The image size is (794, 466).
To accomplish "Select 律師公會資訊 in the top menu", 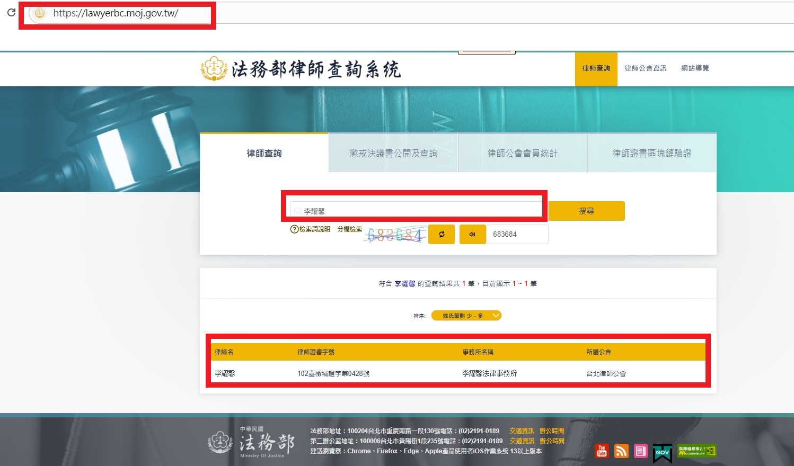I will [x=645, y=68].
